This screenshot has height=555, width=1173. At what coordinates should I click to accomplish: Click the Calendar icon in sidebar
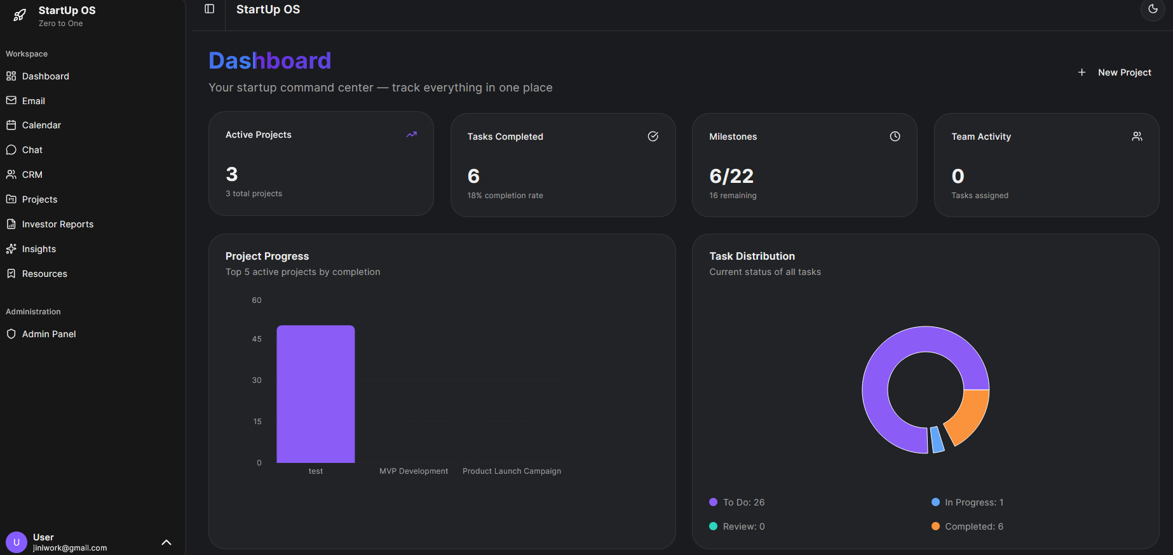(11, 125)
